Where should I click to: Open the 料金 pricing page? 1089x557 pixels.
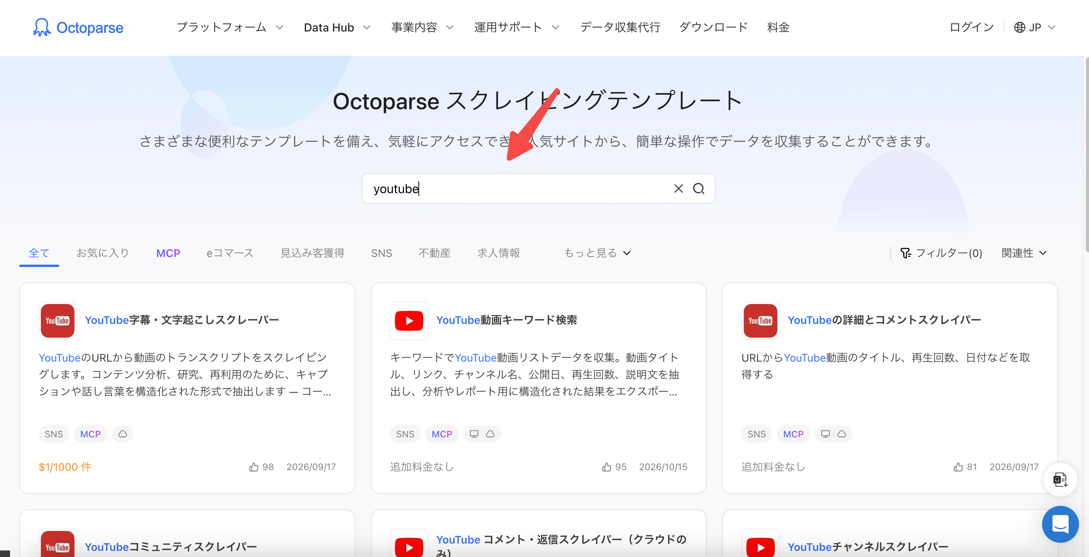coord(778,27)
